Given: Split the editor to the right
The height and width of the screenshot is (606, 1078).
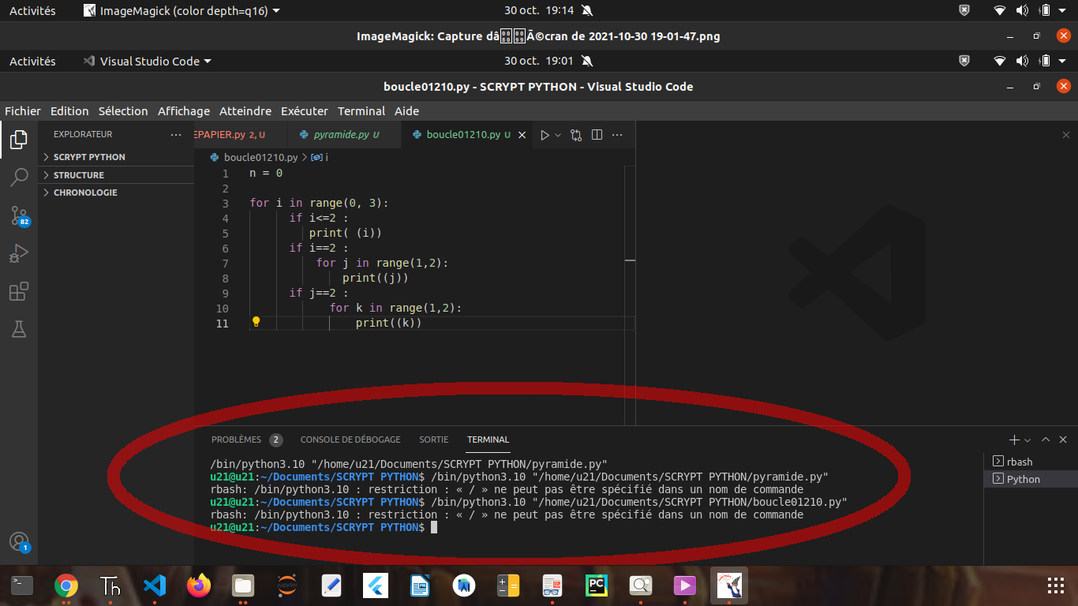Looking at the screenshot, I should 597,135.
